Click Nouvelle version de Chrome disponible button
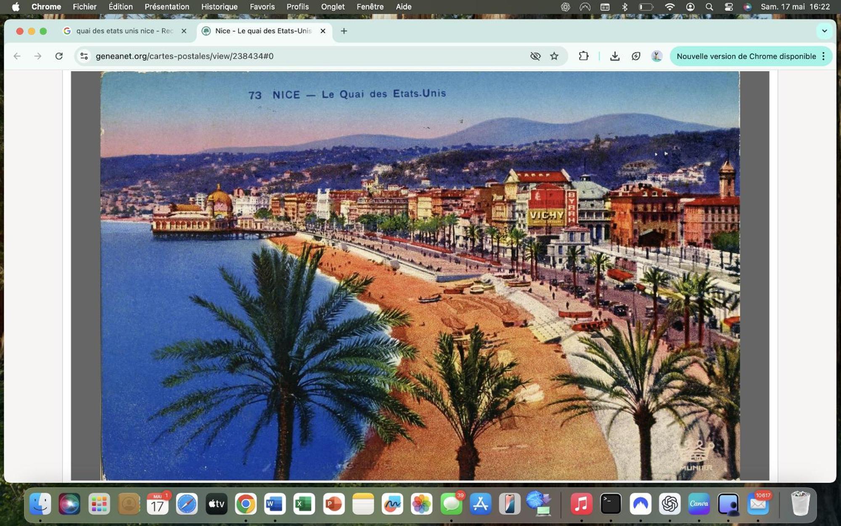Screen dimensions: 841x526 (x=746, y=56)
